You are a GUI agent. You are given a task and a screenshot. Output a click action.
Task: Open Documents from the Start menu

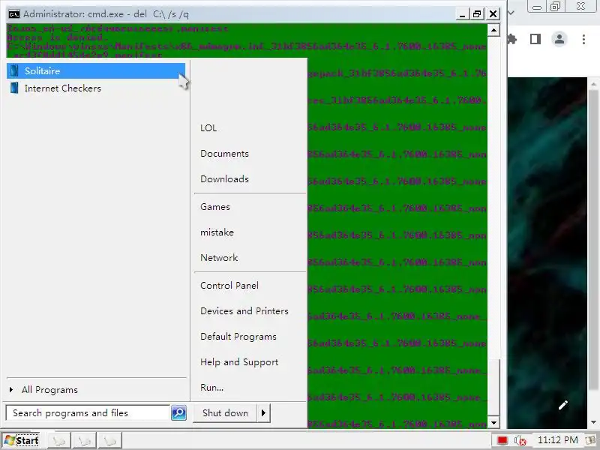point(224,154)
